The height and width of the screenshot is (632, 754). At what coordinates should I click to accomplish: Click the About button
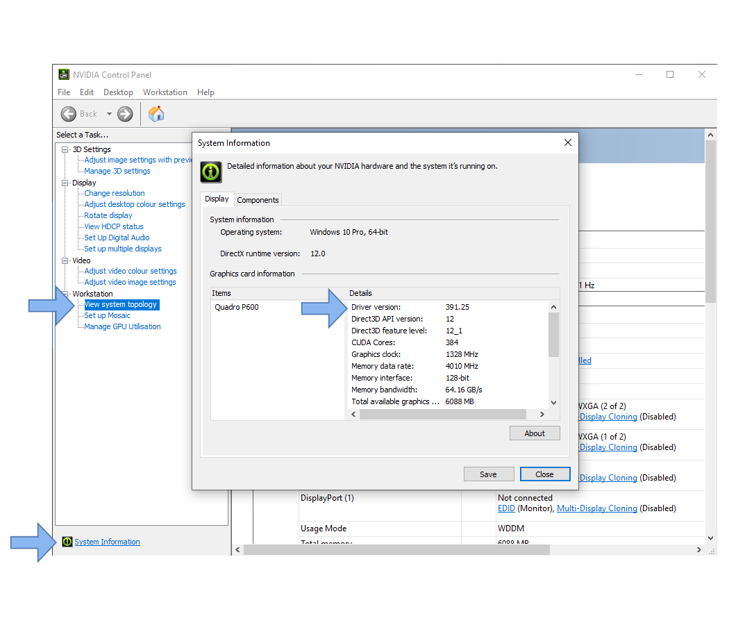(x=534, y=433)
